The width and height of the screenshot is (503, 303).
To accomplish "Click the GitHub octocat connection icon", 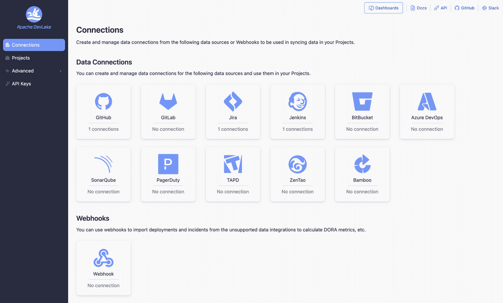I will coord(103,101).
